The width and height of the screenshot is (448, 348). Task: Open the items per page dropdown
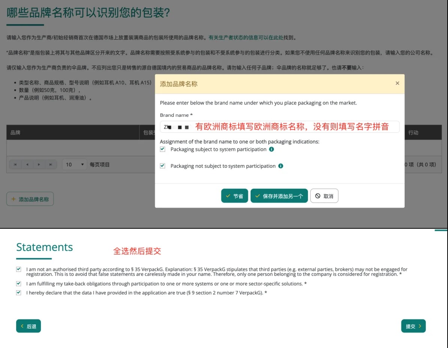75,165
